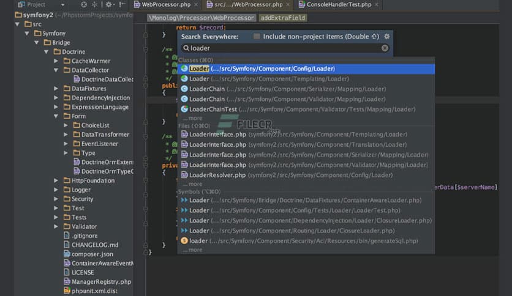
Task: Collapse the Symfony folder
Action: pos(27,33)
